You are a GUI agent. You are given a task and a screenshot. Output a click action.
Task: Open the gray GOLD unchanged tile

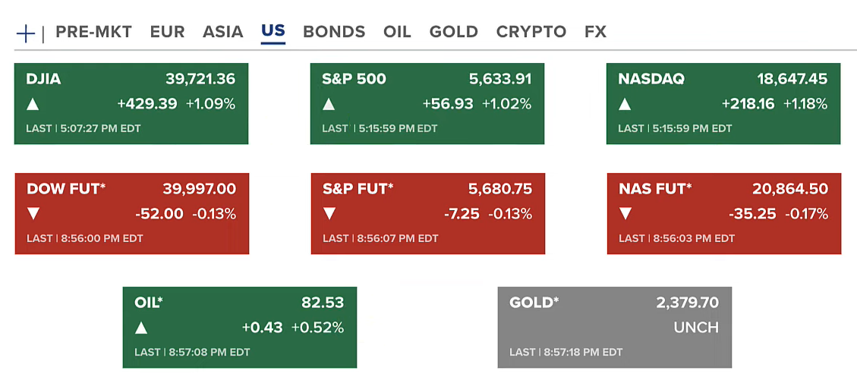[614, 328]
